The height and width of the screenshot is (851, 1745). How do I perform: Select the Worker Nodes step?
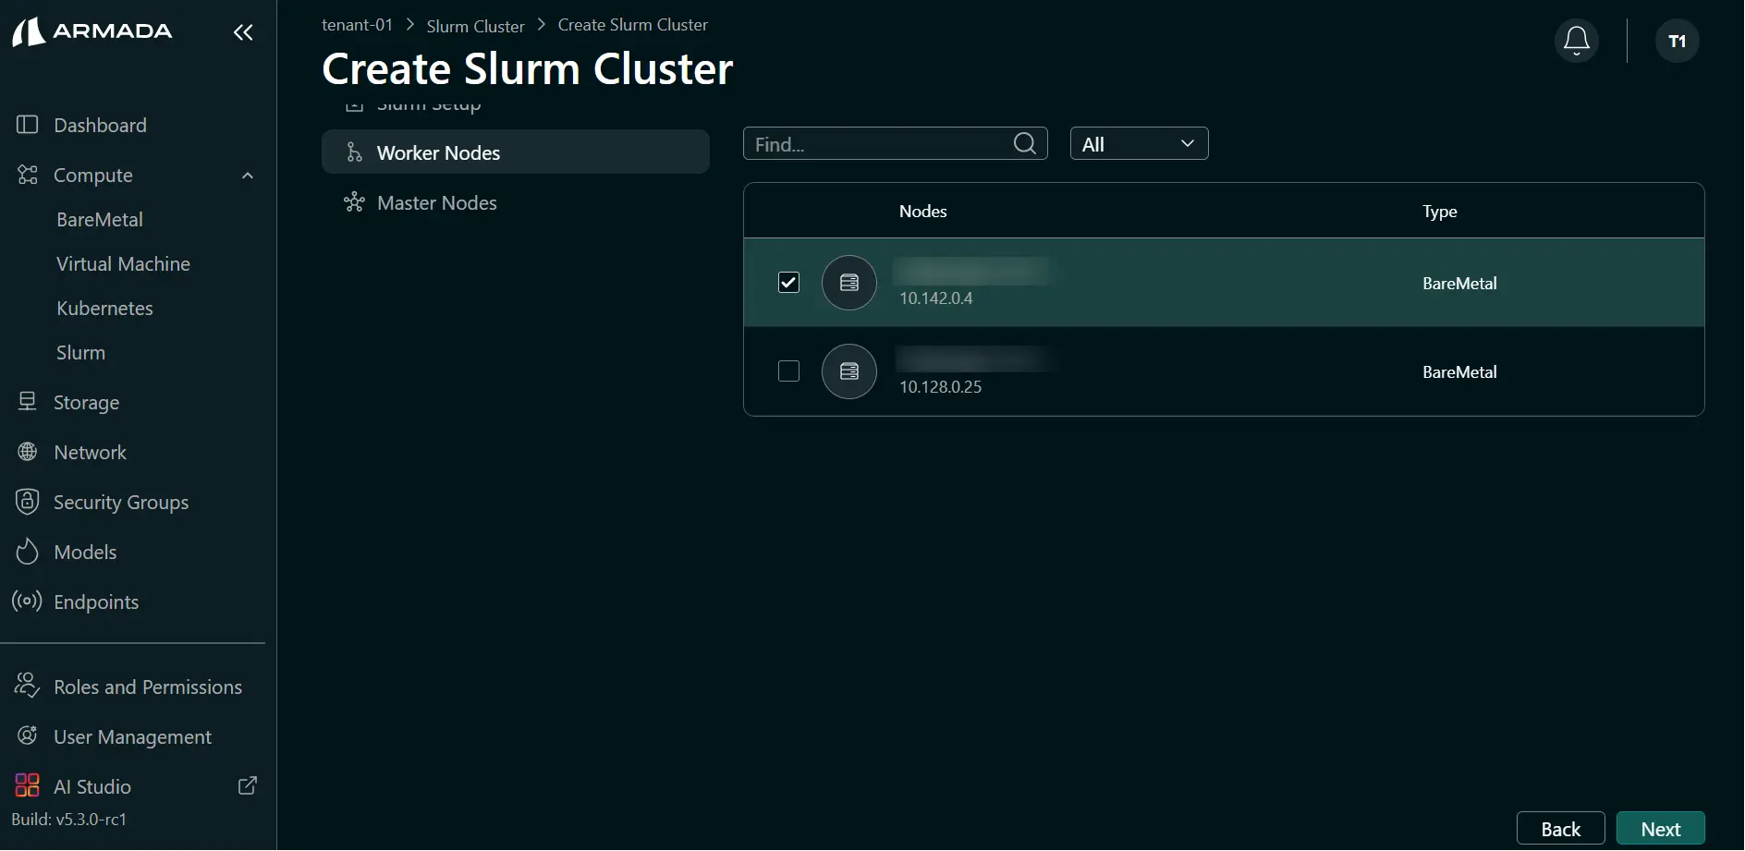pos(516,152)
